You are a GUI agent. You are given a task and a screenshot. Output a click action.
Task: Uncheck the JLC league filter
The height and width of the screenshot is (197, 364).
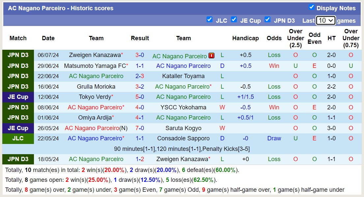[x=210, y=19]
